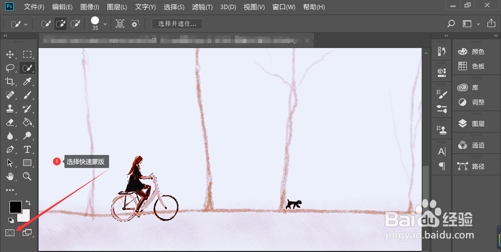Open the 编辑(E) menu
The height and width of the screenshot is (252, 501).
(x=62, y=7)
